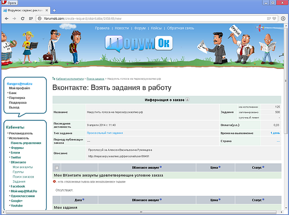Open Обратная связь in top navigation
289x215 pixels.
click(180, 28)
